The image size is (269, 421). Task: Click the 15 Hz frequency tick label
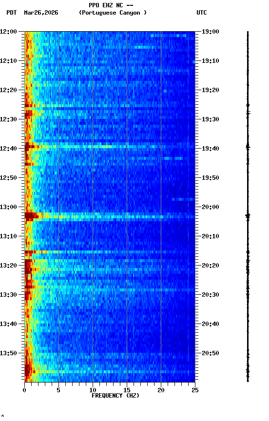click(127, 390)
